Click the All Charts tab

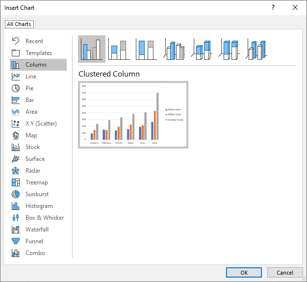tap(19, 24)
